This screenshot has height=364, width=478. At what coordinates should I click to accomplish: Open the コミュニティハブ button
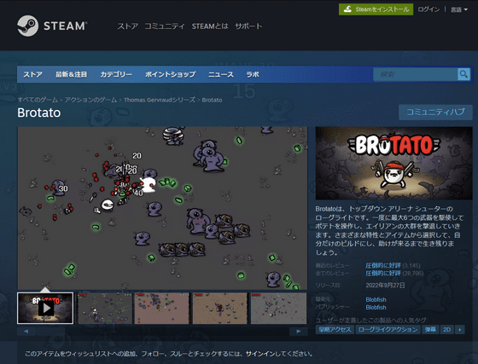coord(435,112)
